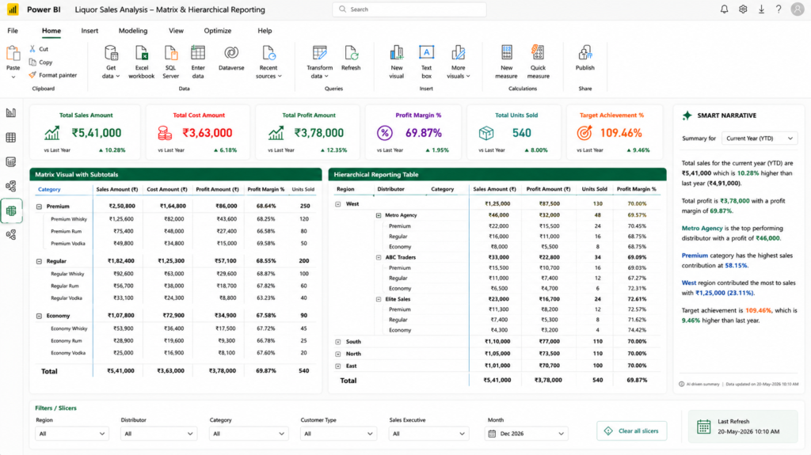Open the Sales Executive slicer dropdown

(x=428, y=434)
